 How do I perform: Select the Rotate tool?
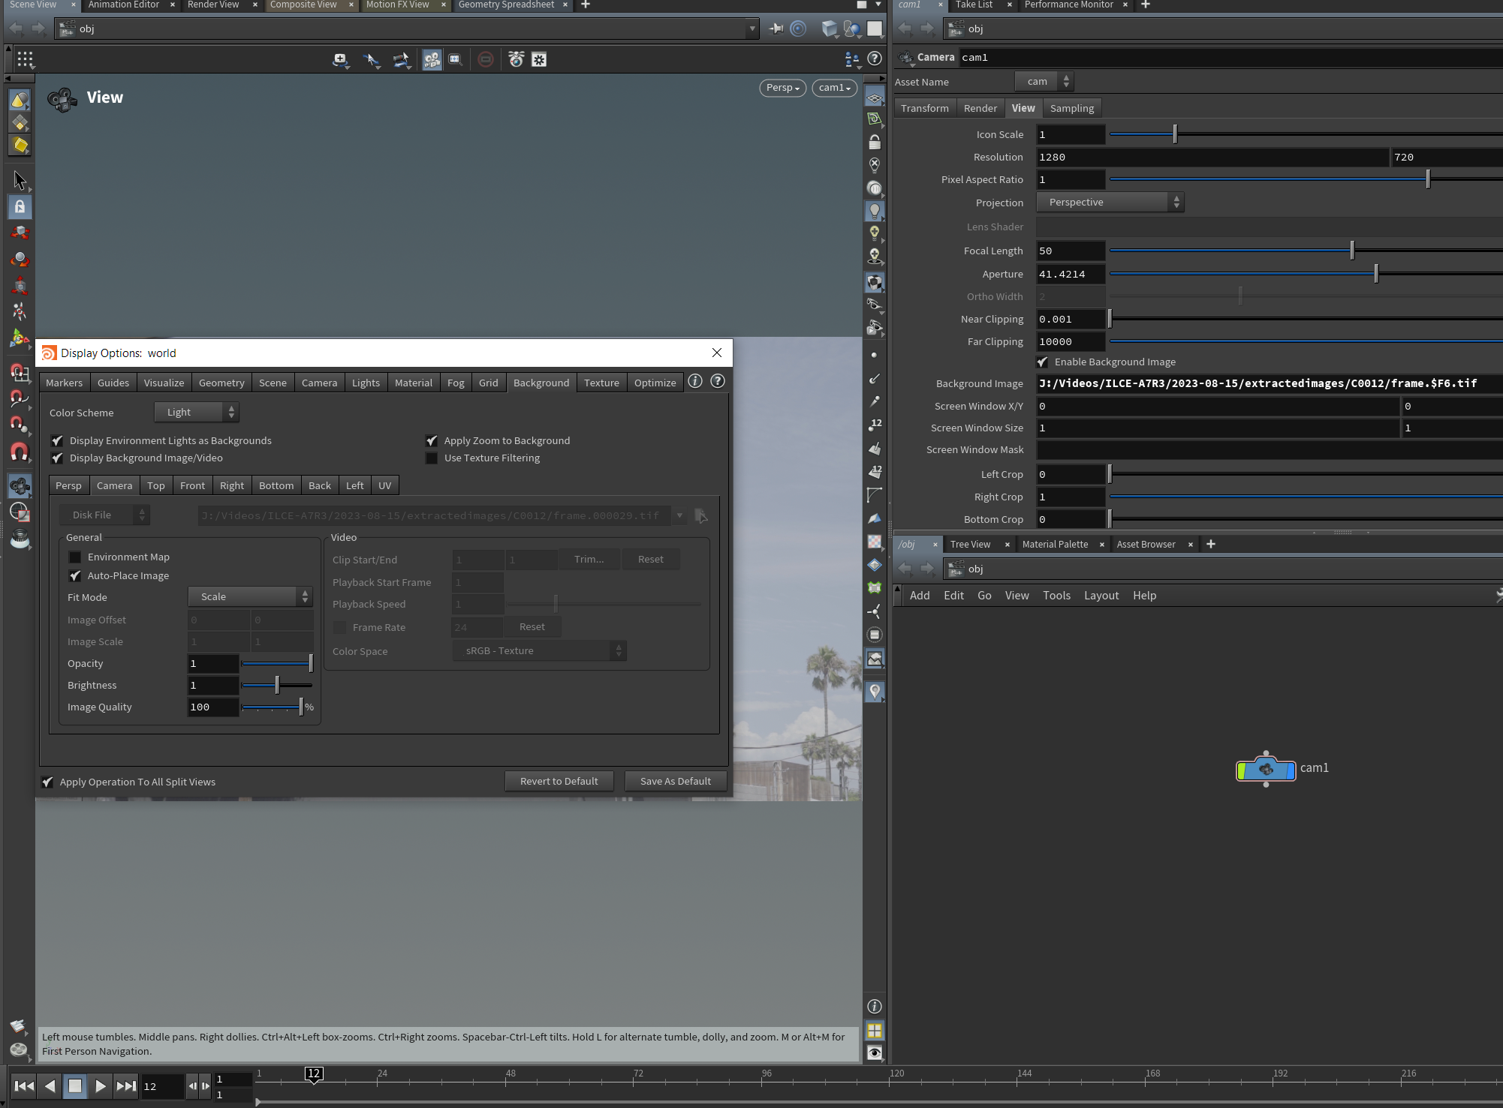[20, 259]
